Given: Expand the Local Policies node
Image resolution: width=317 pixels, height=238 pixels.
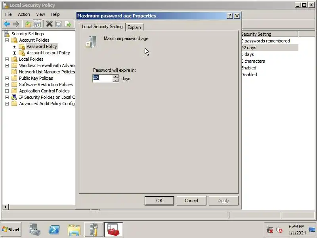Looking at the screenshot, I should point(7,59).
